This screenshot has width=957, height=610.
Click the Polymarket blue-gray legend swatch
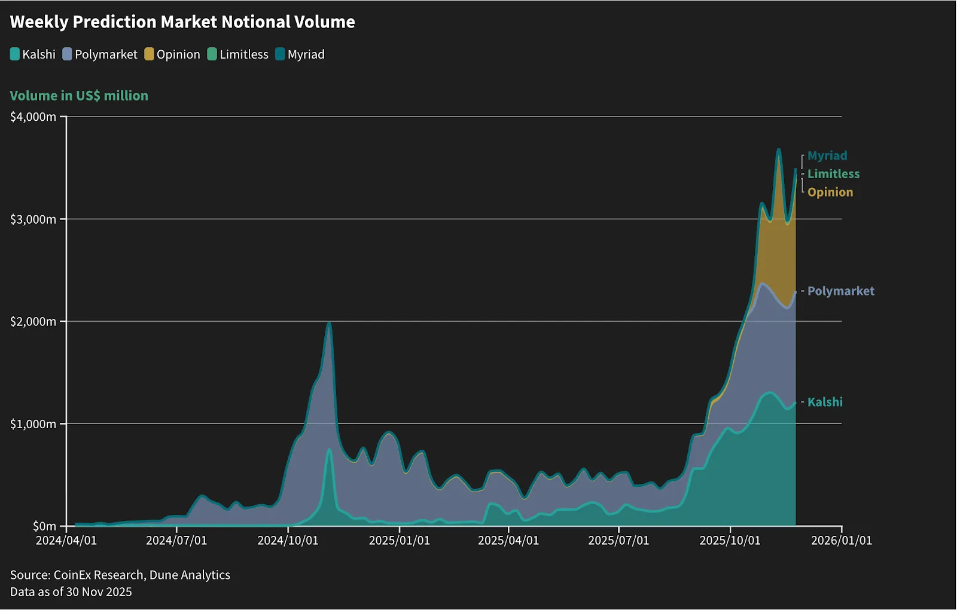(67, 54)
